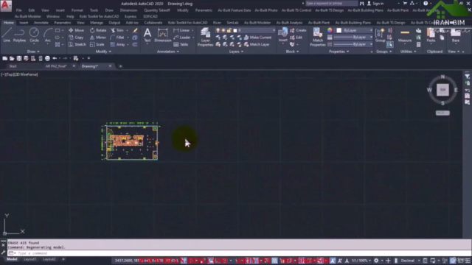Click the white ByLayer color swatch
The height and width of the screenshot is (265, 472).
coord(339,30)
